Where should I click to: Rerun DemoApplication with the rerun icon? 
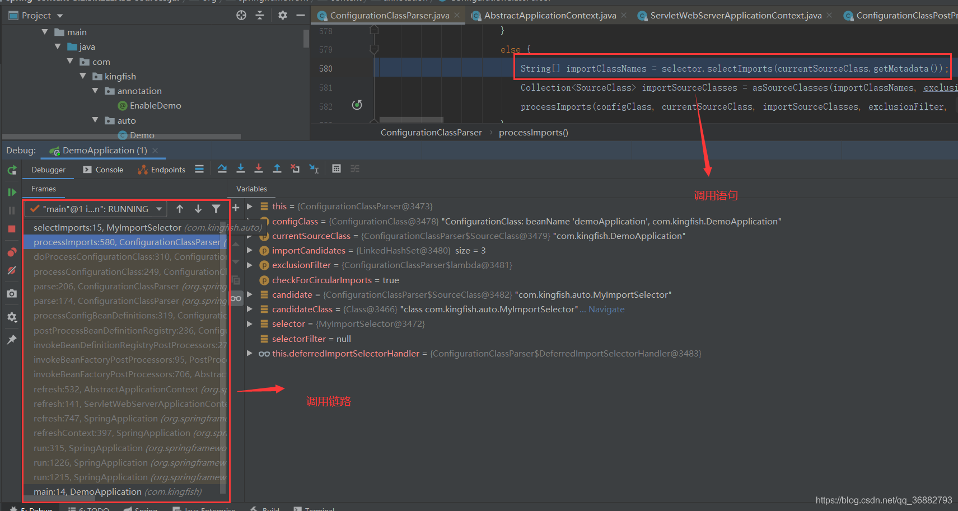click(12, 170)
